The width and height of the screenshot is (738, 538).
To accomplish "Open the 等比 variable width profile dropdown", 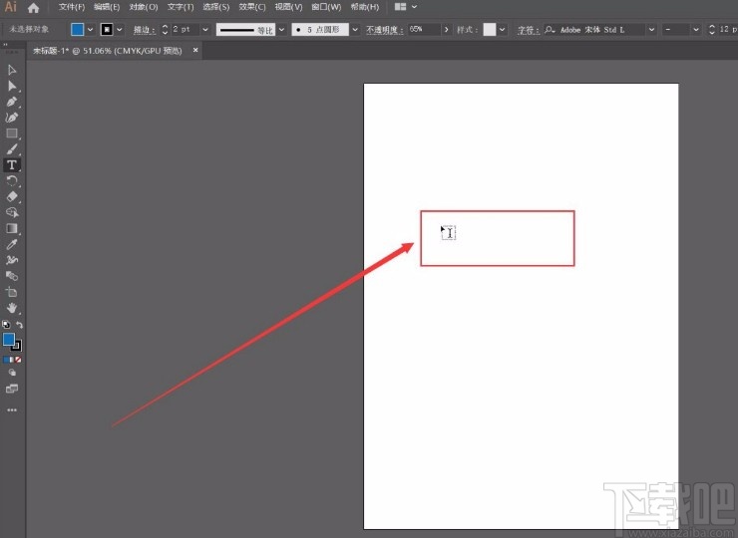I will 281,30.
